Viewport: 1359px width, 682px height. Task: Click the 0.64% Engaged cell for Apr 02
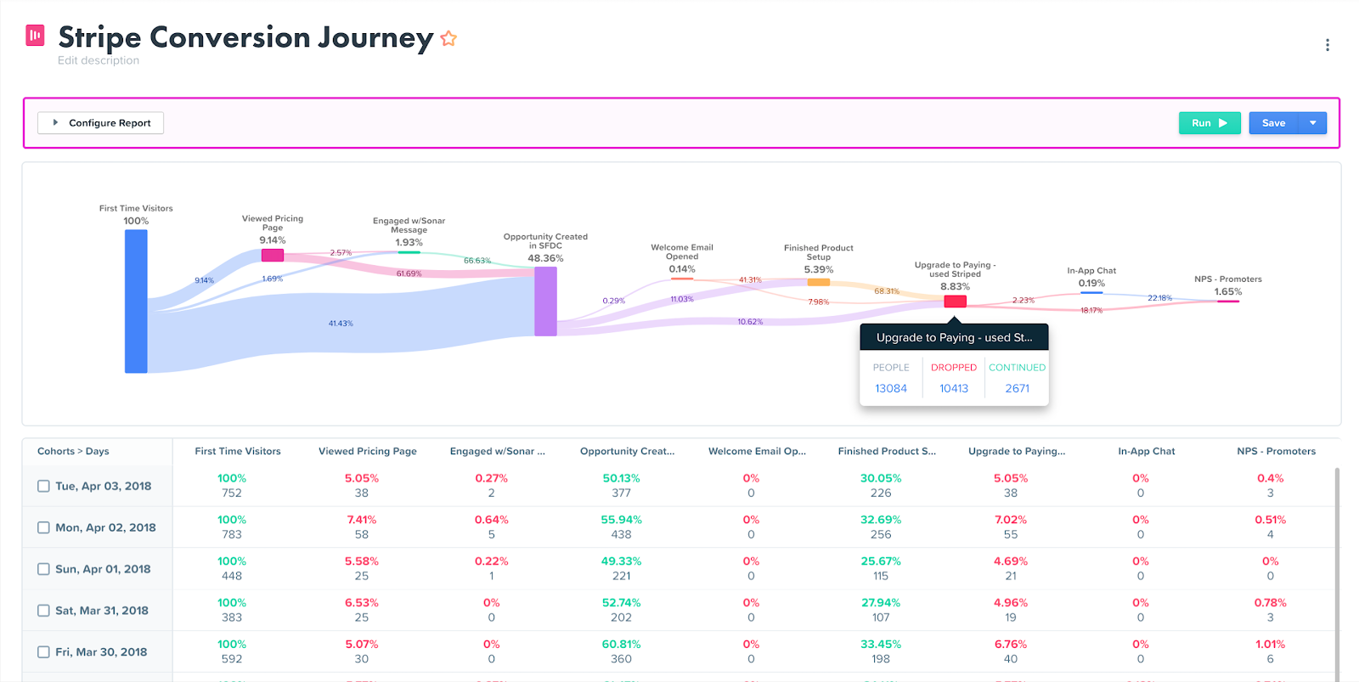[x=492, y=520]
